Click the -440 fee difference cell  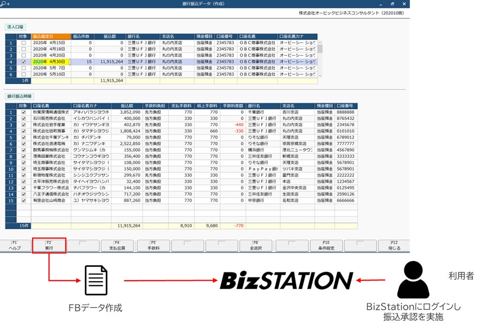tap(233, 125)
